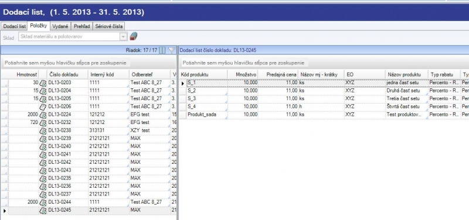The width and height of the screenshot is (469, 220).
Task: Select the 'XZY test' customer cell
Action: [x=149, y=130]
